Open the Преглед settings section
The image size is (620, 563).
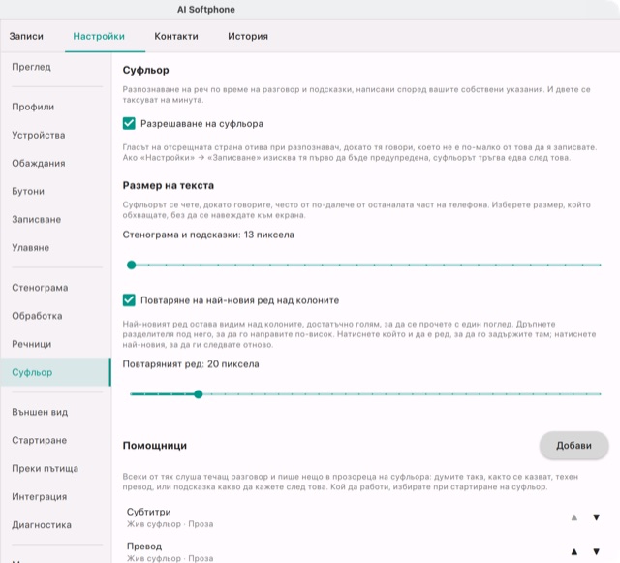55,67
